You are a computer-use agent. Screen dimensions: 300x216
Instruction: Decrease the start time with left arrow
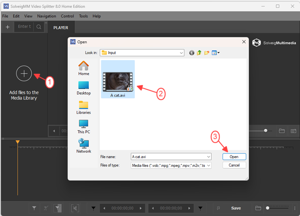(x=104, y=208)
